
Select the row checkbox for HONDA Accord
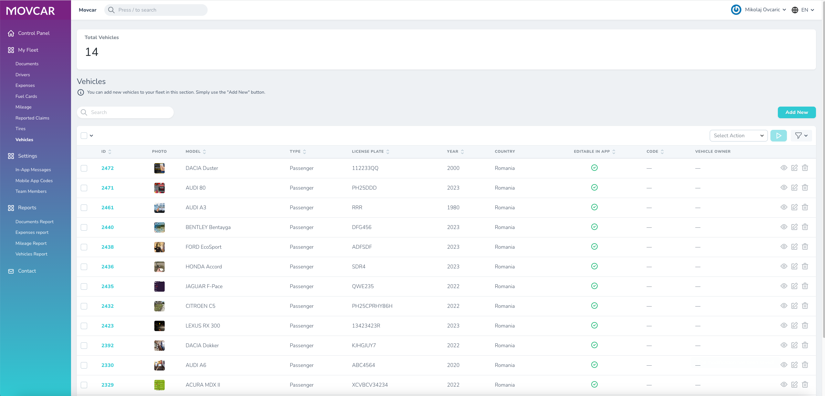pos(84,266)
